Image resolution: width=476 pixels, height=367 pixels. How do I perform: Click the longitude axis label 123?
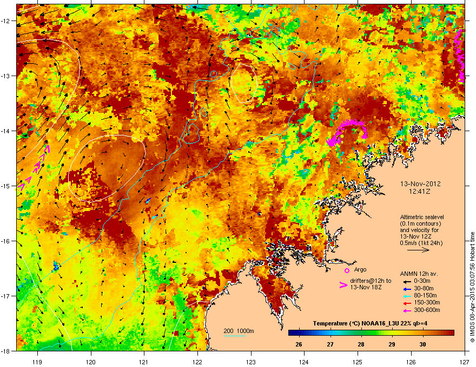251,362
